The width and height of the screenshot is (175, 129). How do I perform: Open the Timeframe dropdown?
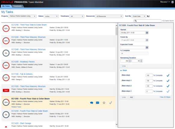tap(77, 16)
